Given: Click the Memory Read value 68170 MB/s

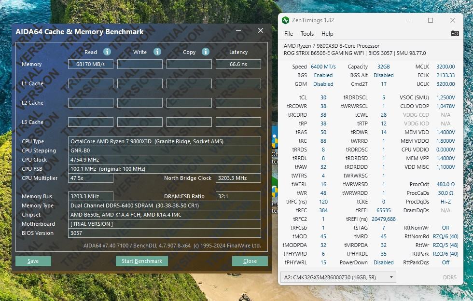Looking at the screenshot, I should point(91,64).
